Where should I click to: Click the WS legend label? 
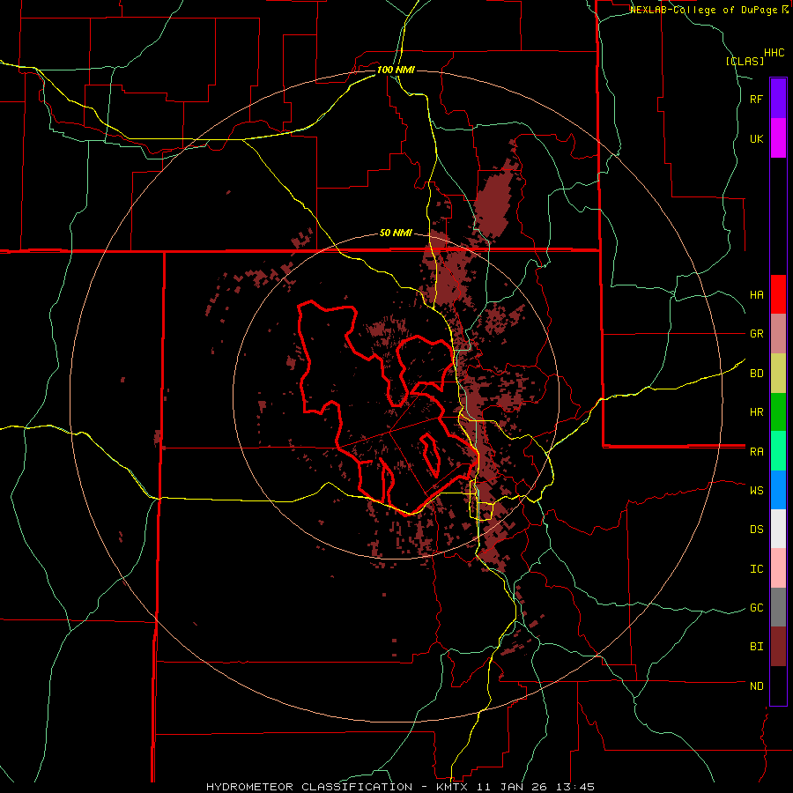click(757, 491)
